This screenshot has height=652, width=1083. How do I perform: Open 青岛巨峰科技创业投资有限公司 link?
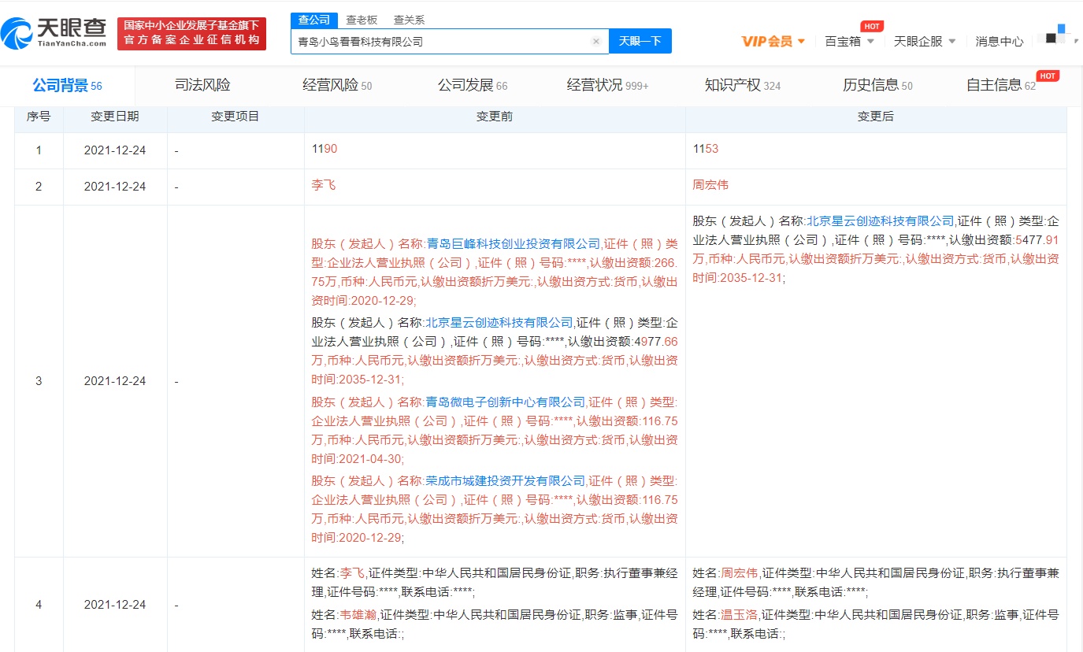pos(513,244)
